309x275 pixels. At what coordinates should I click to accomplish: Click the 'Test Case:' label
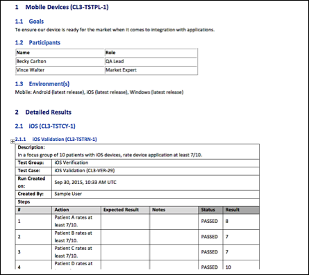(29, 171)
